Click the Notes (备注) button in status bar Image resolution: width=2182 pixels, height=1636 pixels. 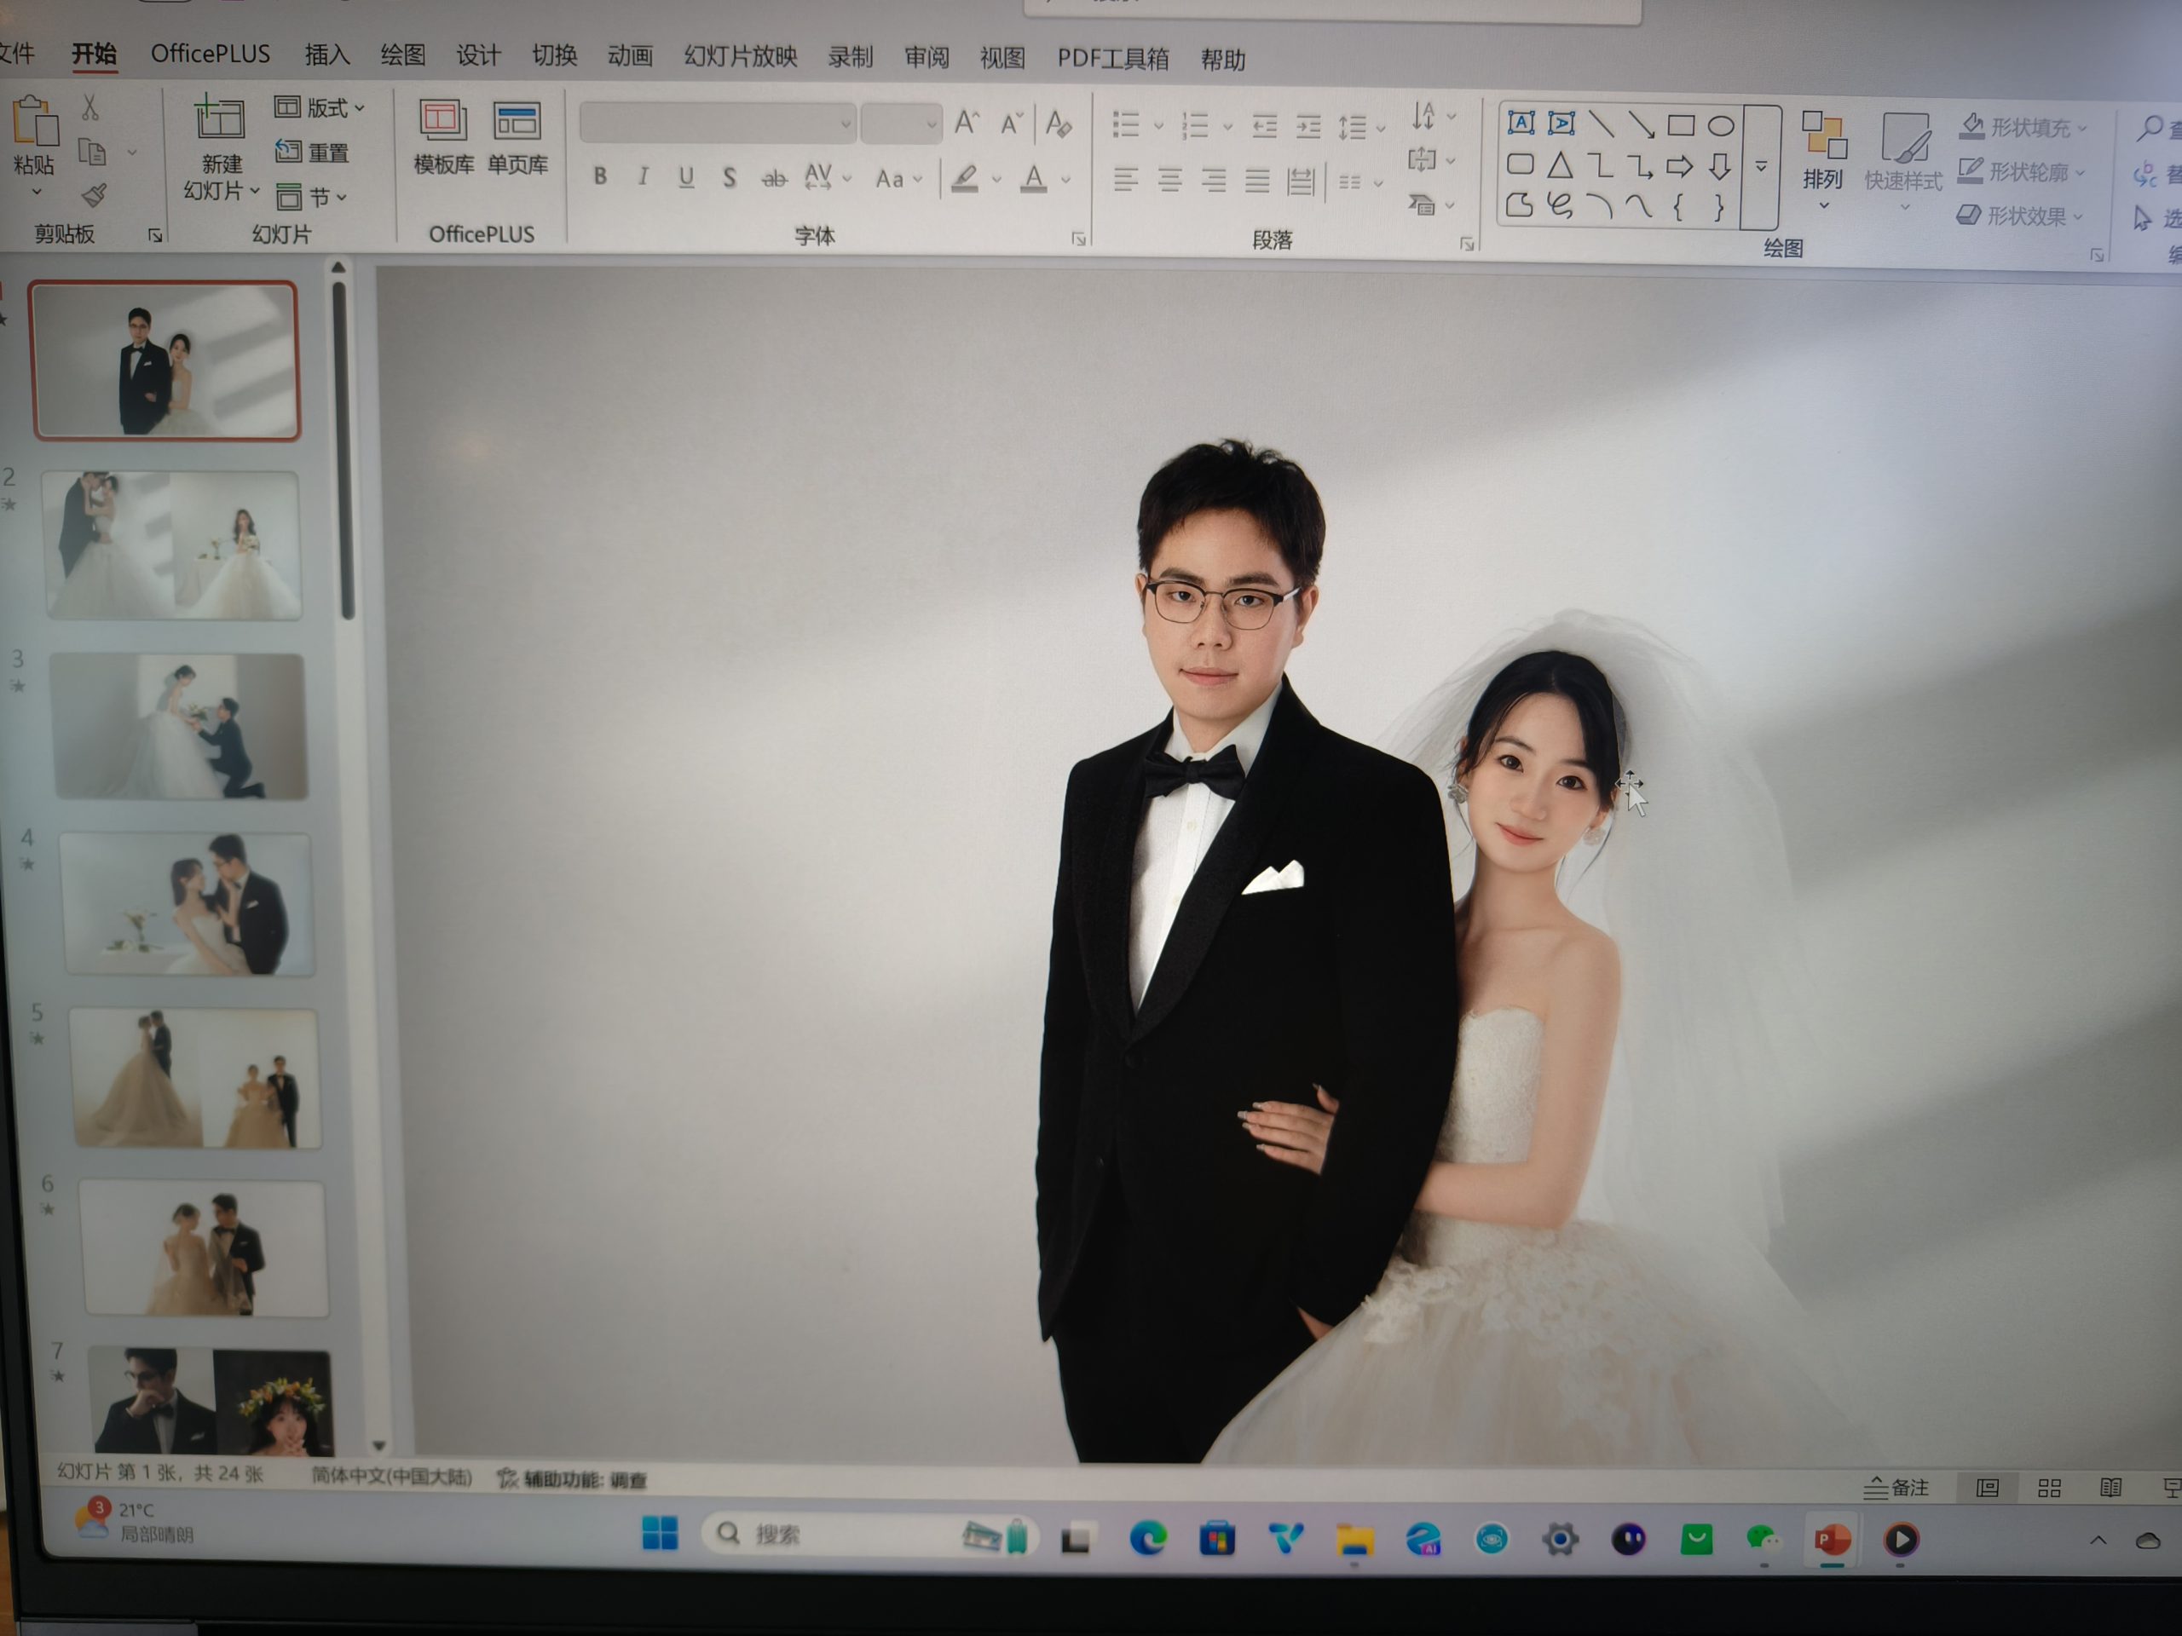point(1895,1487)
